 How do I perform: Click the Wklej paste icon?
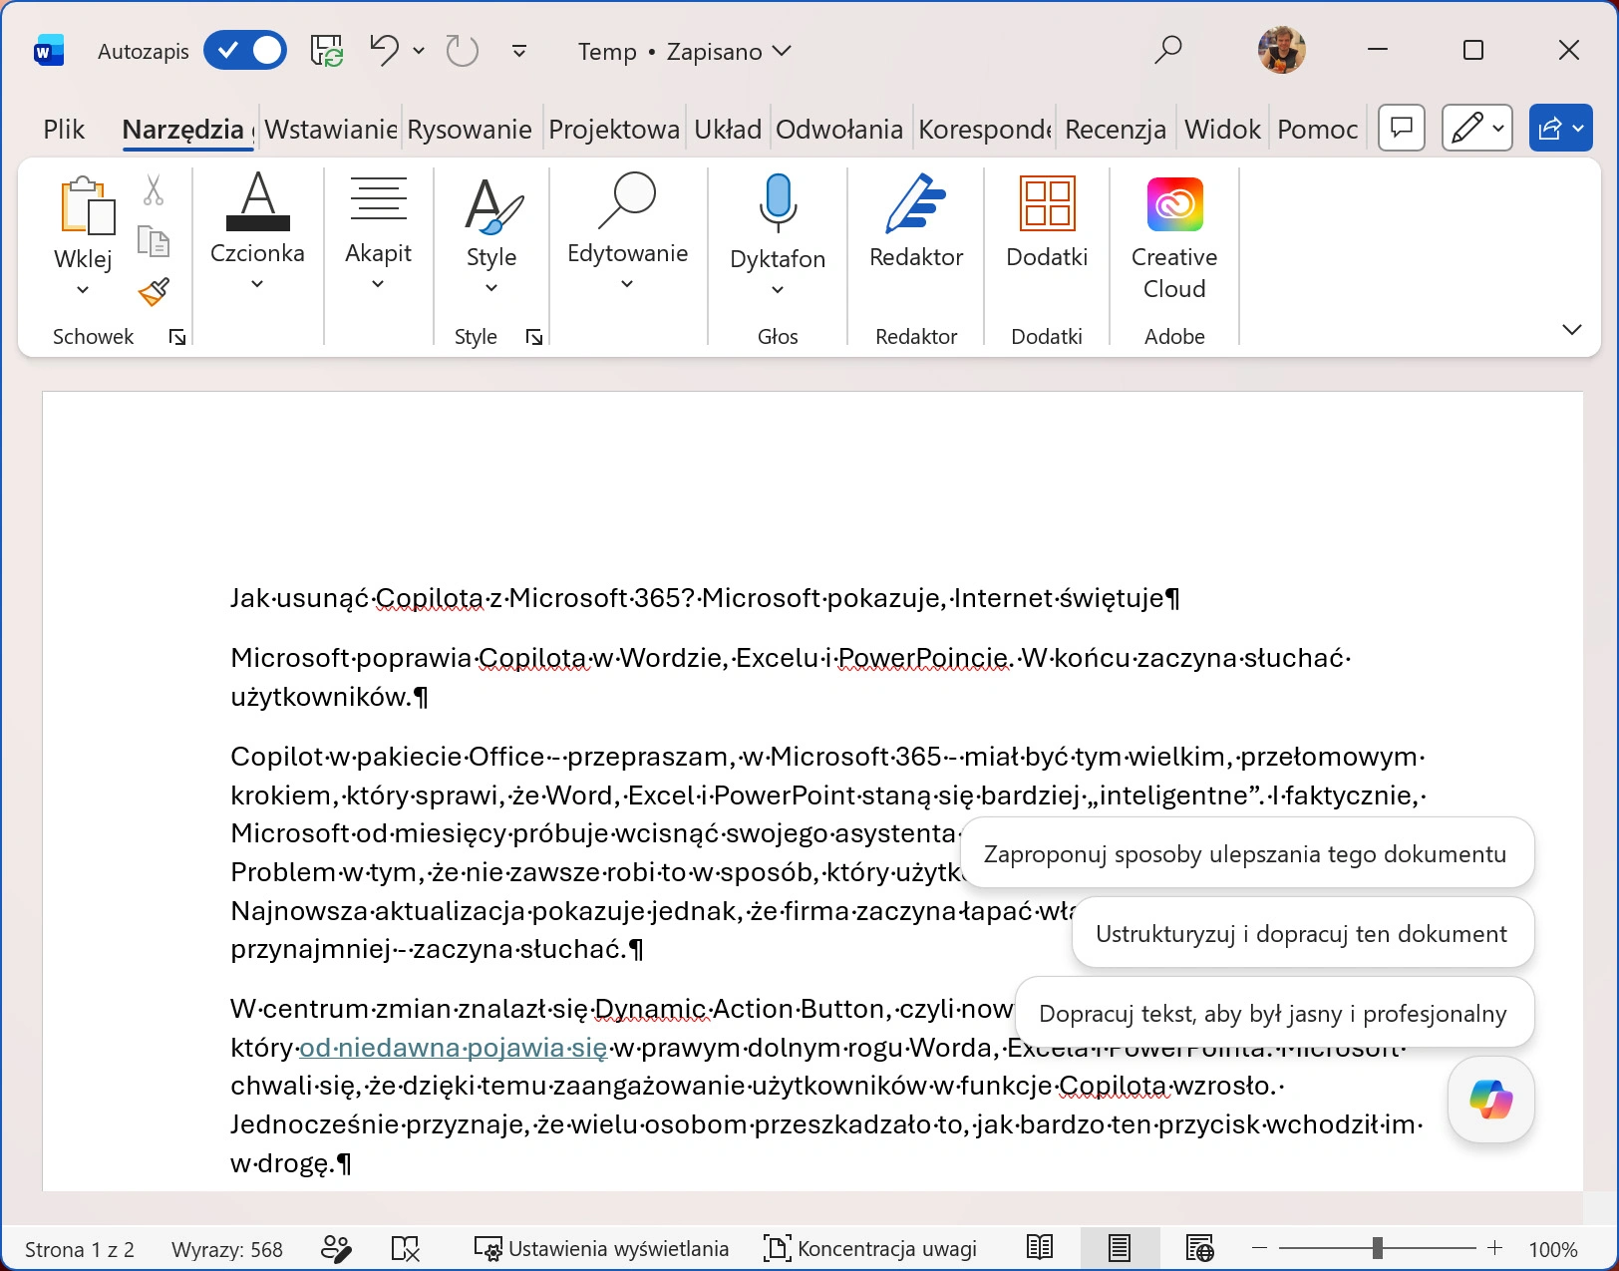86,205
